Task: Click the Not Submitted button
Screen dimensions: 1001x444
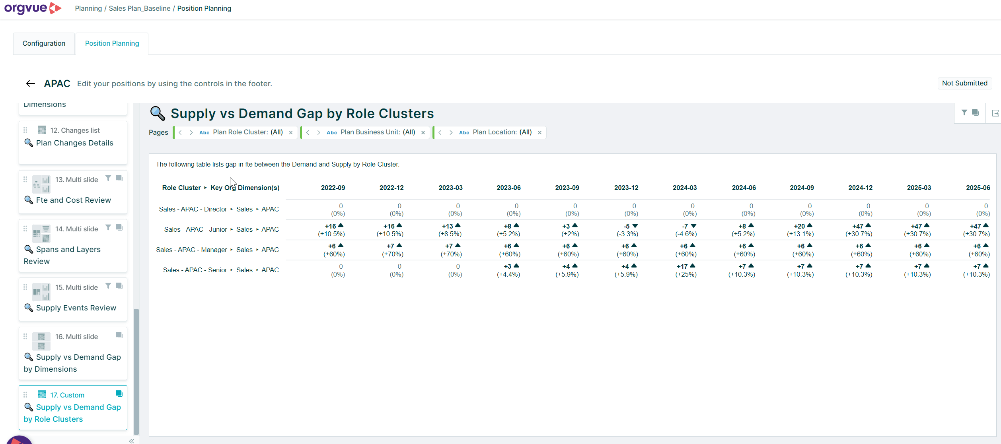Action: (964, 83)
